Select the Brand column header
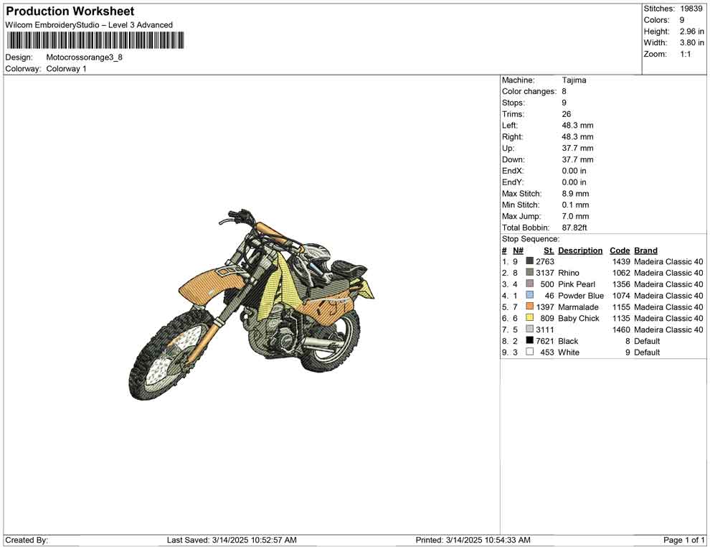Viewport: 710px width, 547px height. (645, 250)
